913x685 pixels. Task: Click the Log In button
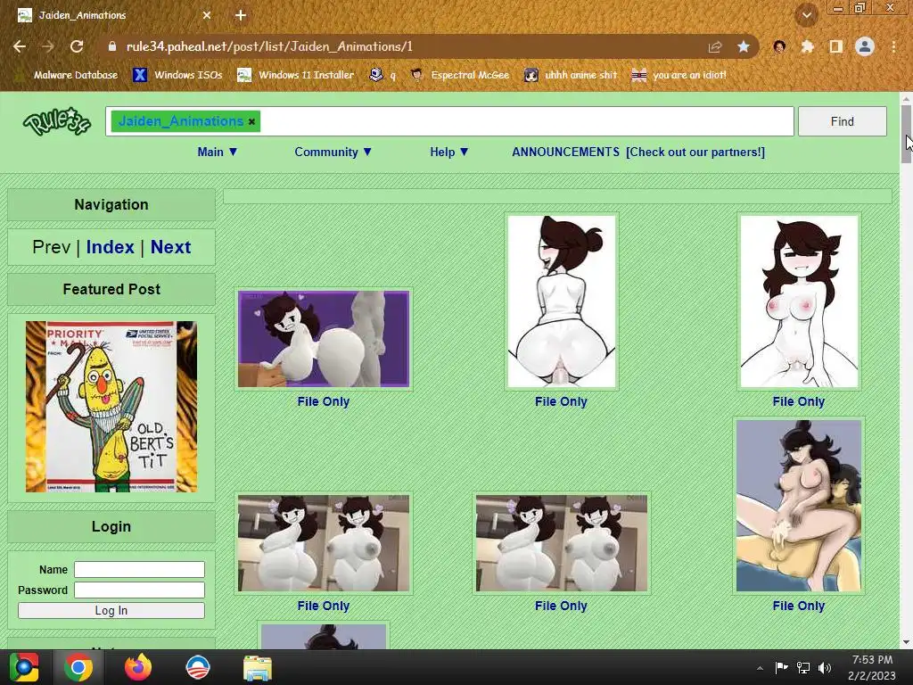tap(111, 610)
